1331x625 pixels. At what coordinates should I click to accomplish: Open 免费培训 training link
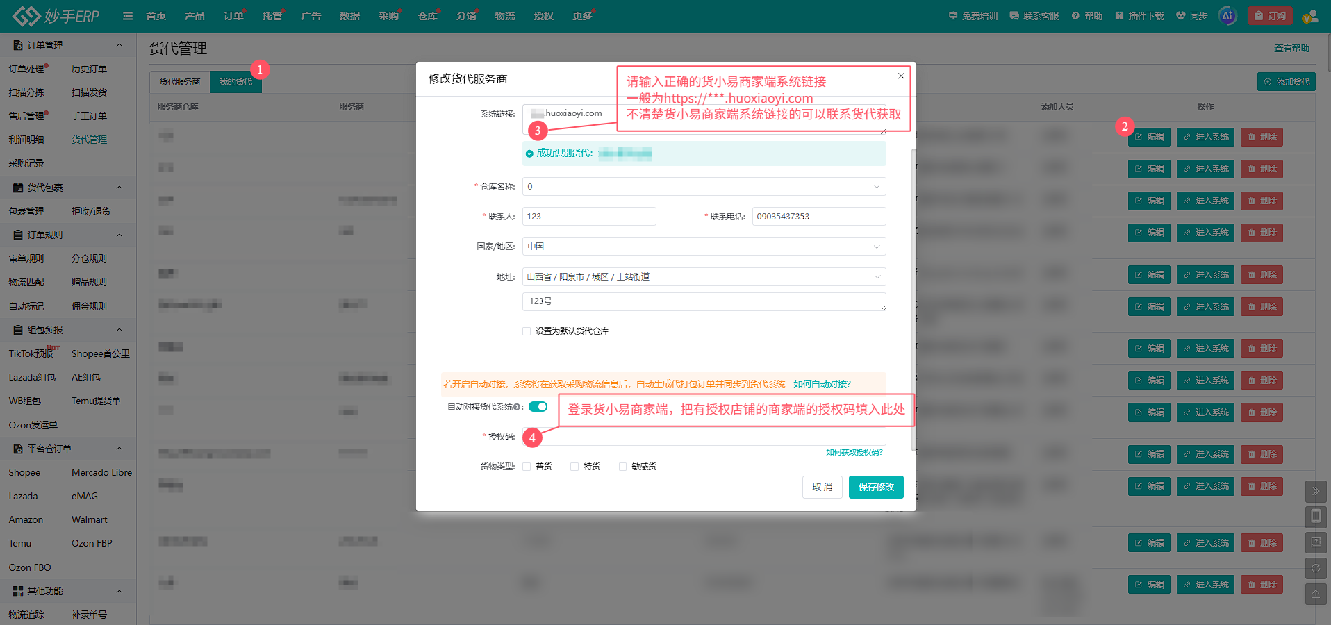[x=973, y=16]
